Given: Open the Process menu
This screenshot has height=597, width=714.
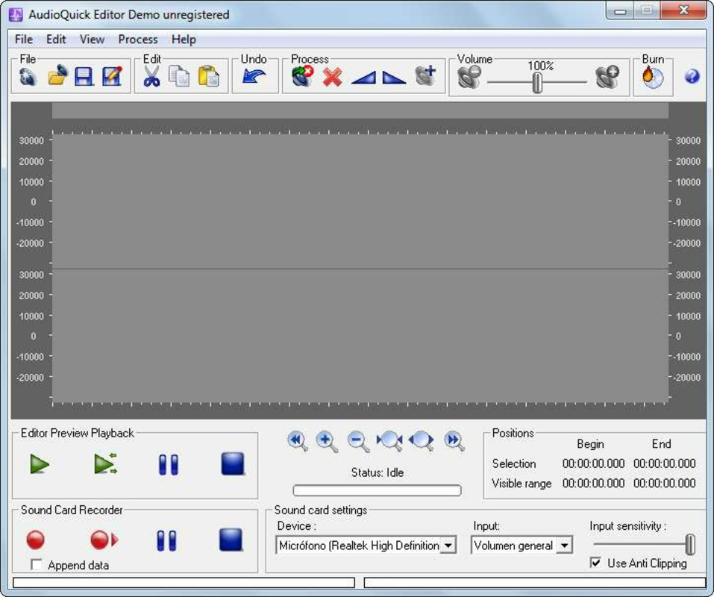Looking at the screenshot, I should click(138, 39).
